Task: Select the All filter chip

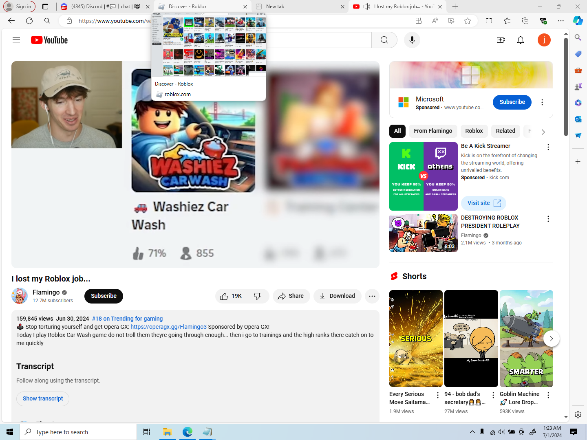Action: click(x=397, y=131)
